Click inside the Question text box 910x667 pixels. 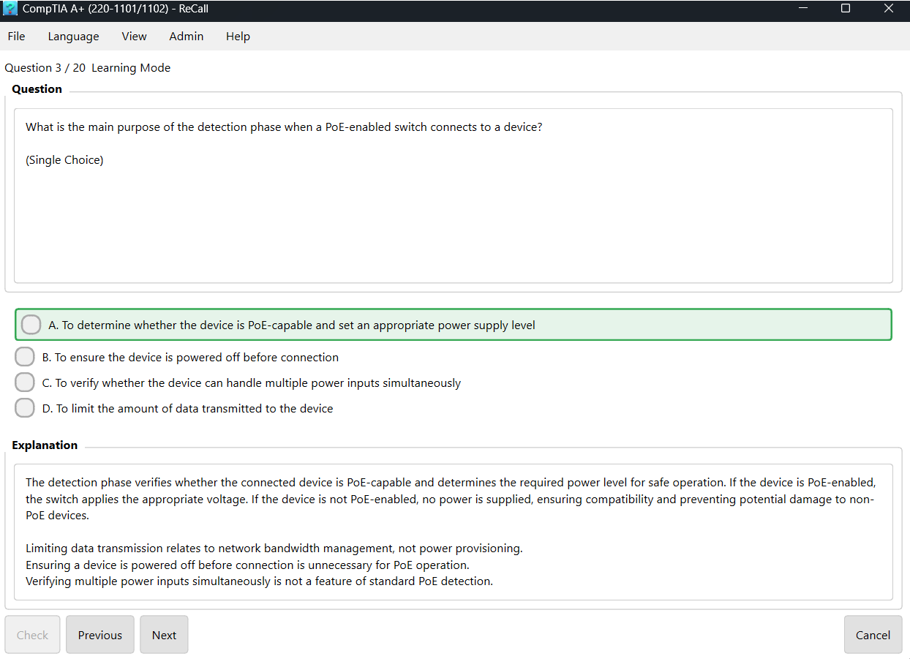tap(453, 212)
